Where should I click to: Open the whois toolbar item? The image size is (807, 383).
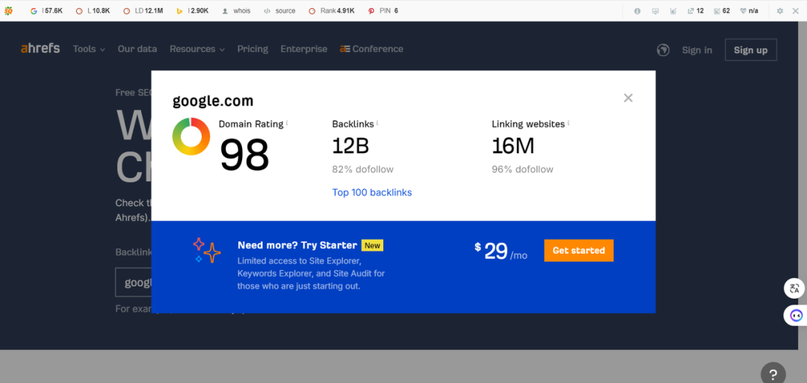236,10
